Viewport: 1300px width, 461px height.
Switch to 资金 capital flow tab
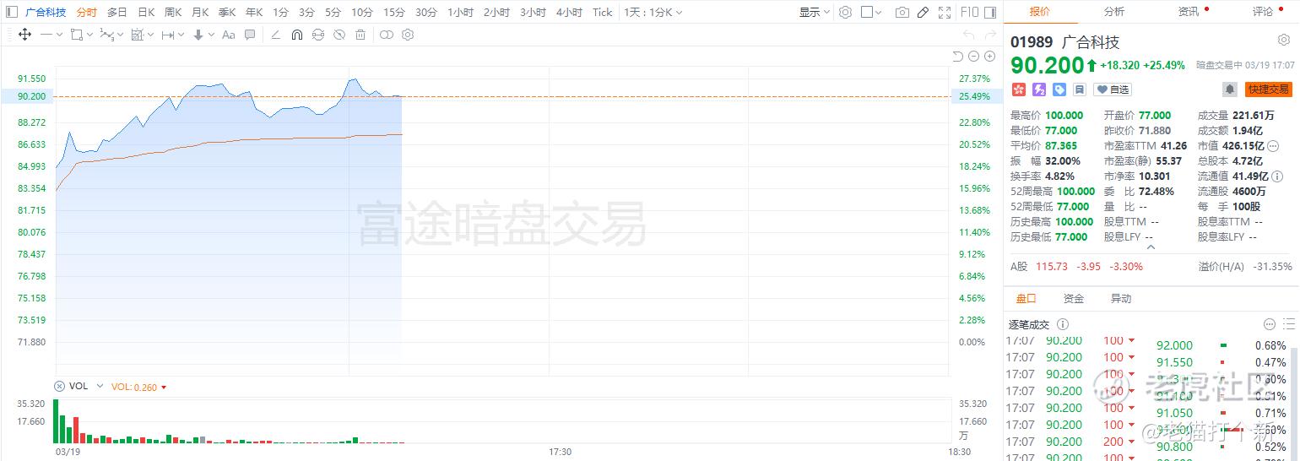point(1074,299)
